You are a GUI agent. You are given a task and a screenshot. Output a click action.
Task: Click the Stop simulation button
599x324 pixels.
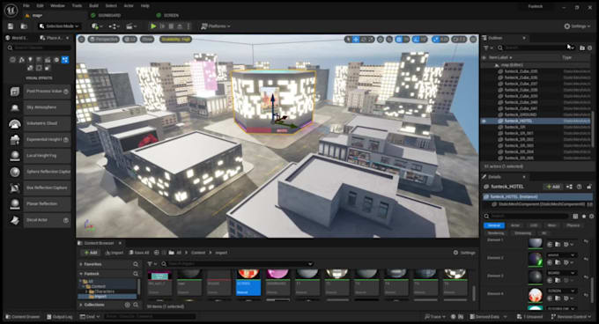[x=171, y=26]
